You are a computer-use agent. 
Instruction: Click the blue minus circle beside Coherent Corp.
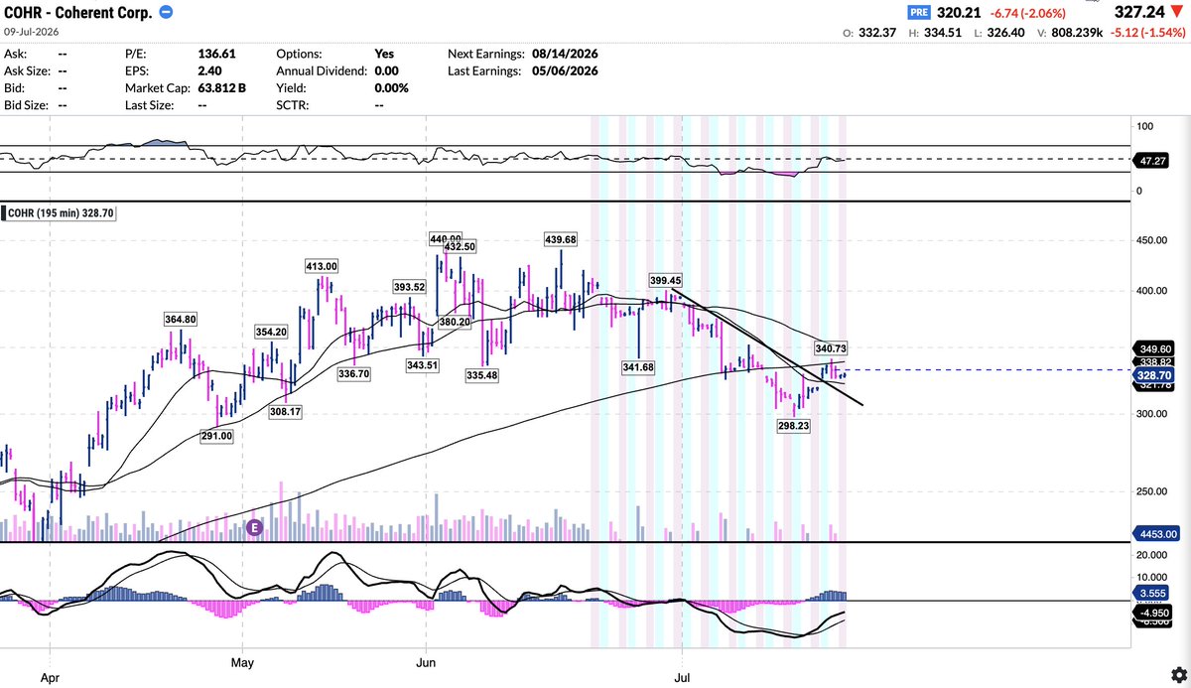[166, 13]
